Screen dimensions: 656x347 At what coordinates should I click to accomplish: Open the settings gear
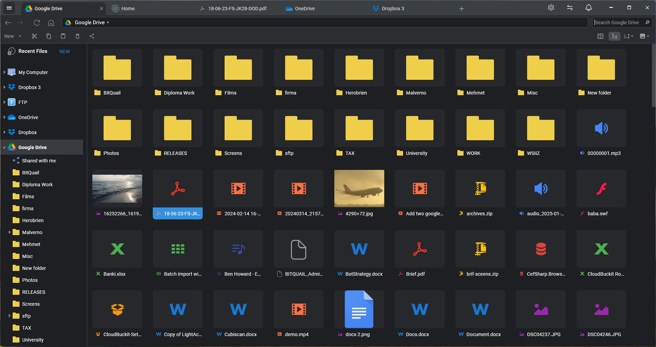click(551, 8)
